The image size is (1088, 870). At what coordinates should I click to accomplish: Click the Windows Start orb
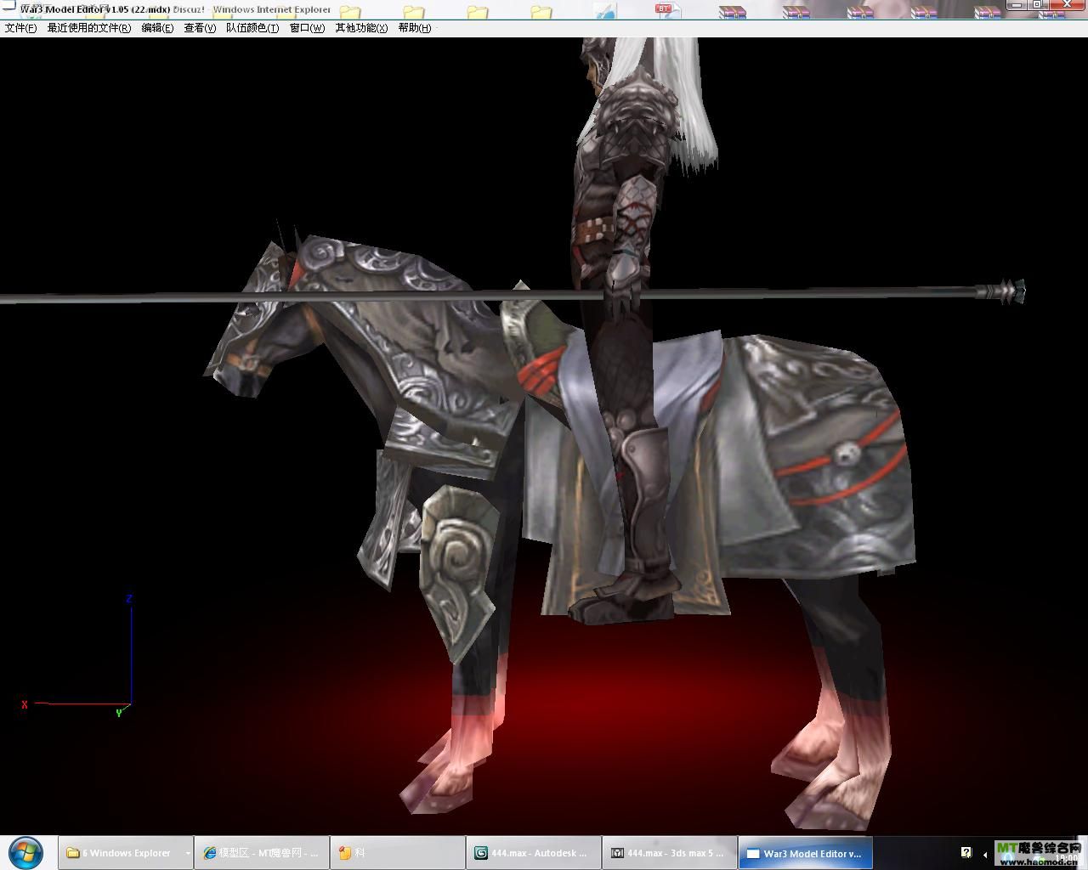pos(25,852)
